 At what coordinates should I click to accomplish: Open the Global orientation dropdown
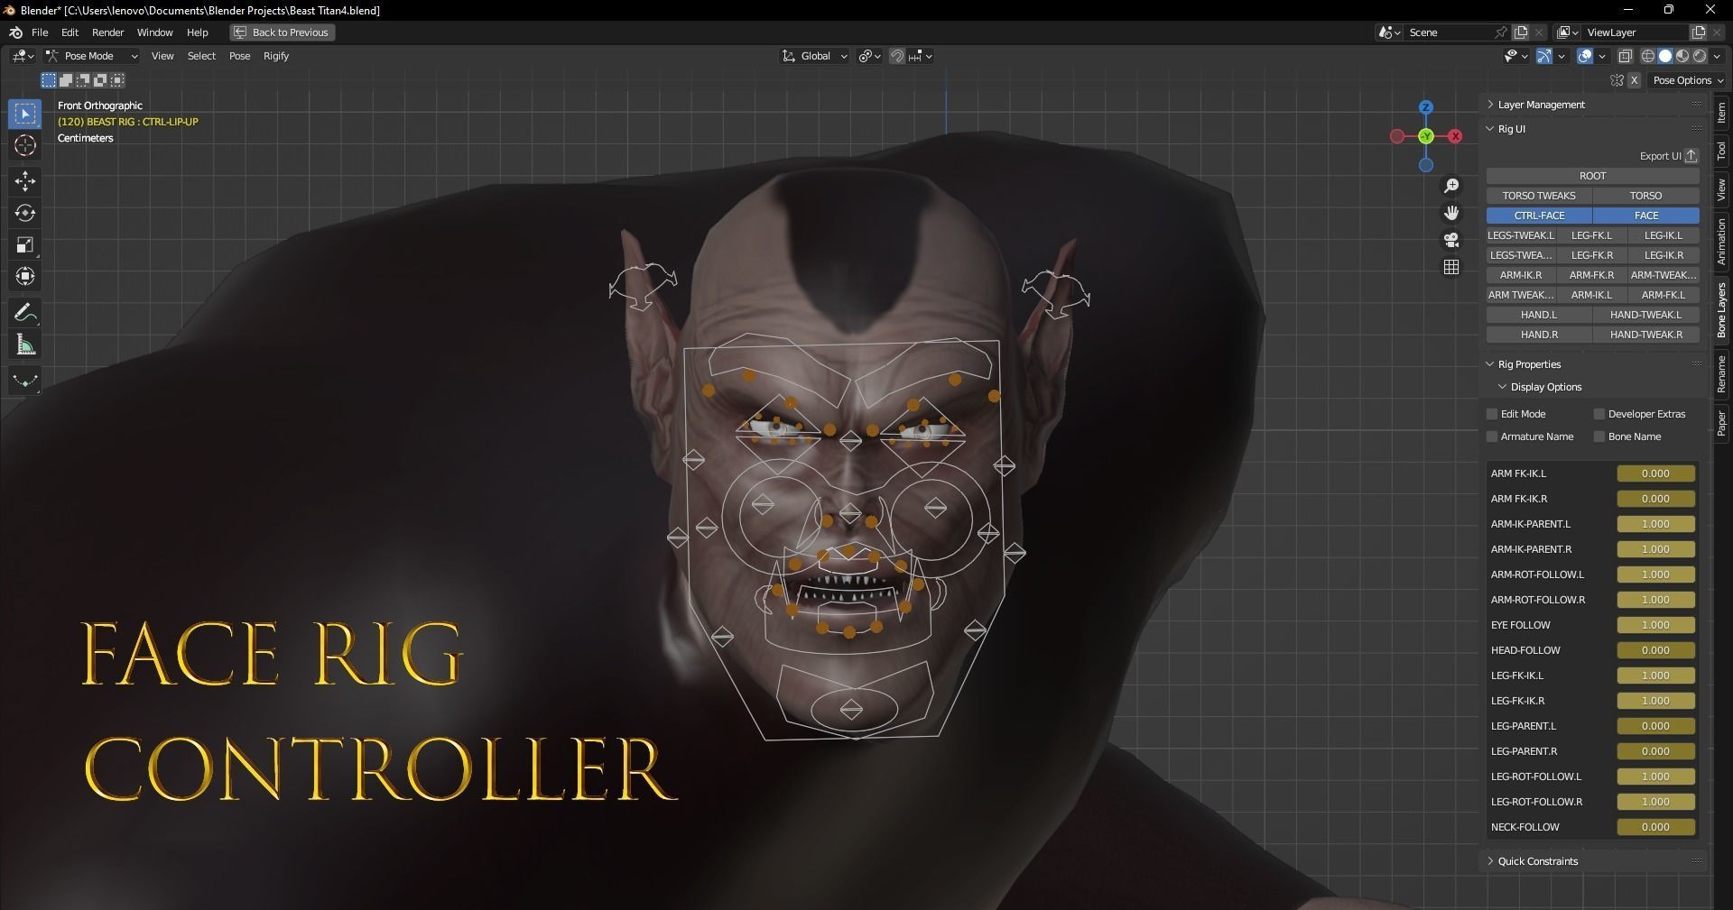click(815, 56)
